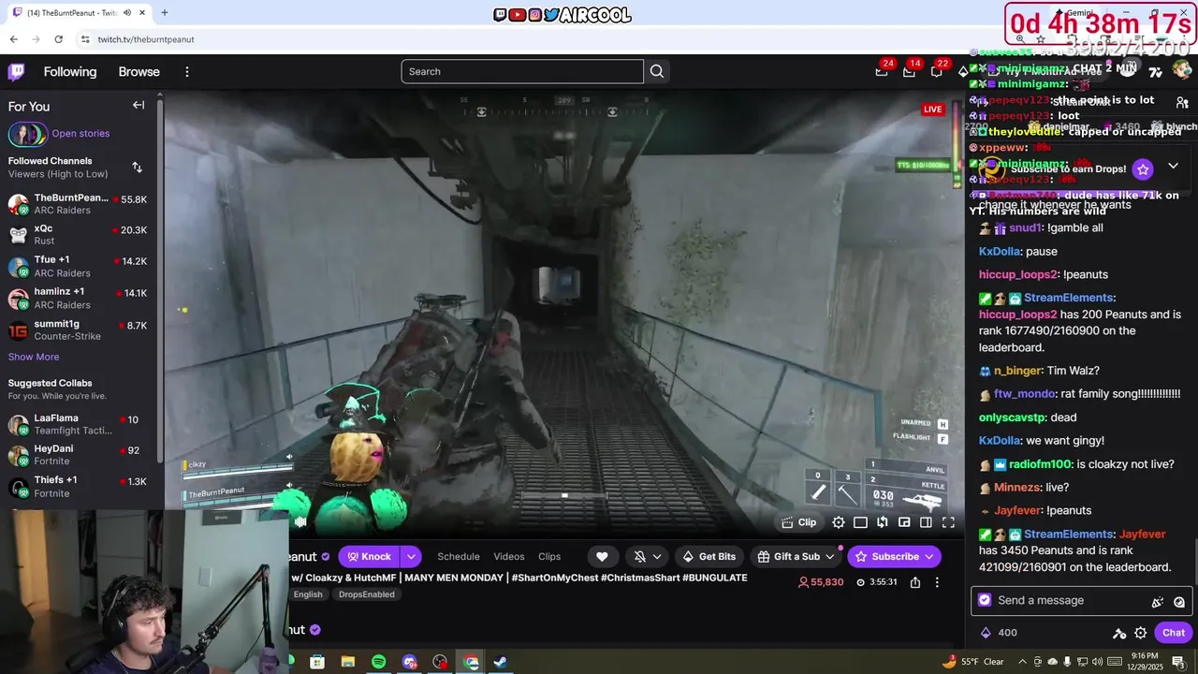Expand the Knock dropdown arrow

click(x=411, y=556)
